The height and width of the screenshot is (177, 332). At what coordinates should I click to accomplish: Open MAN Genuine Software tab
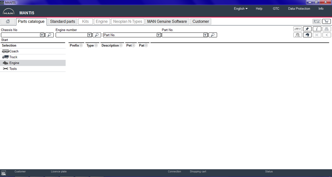coord(167,21)
